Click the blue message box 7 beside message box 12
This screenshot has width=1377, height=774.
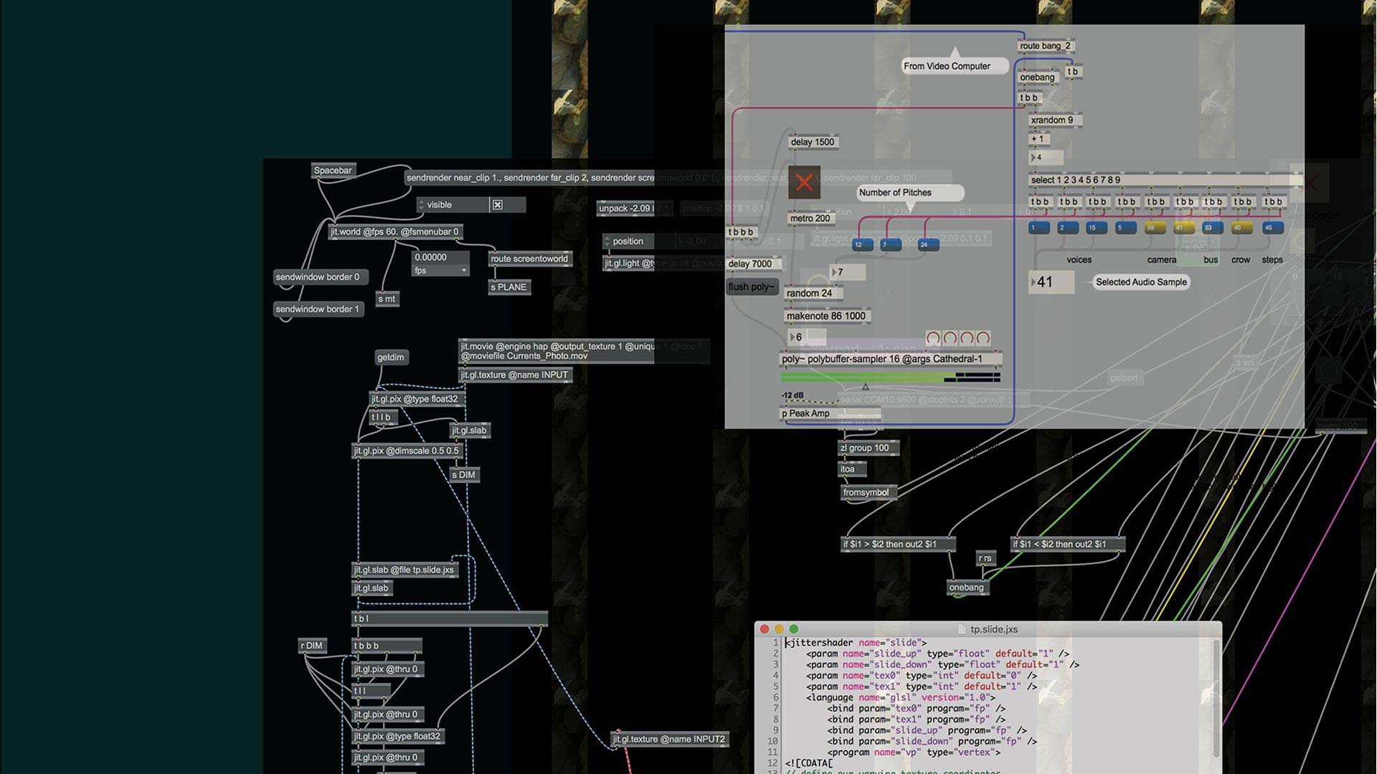891,245
